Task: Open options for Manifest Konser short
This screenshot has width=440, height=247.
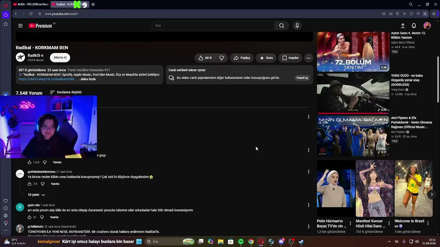Action: pyautogui.click(x=389, y=223)
